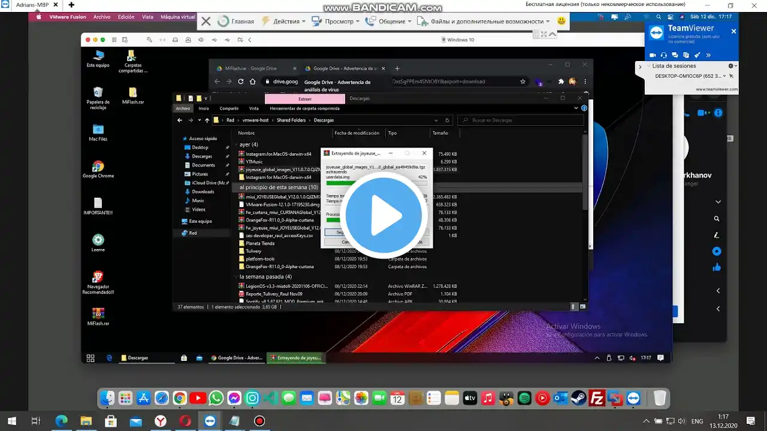Launch App Store from the dock
Screen dimensions: 767x431
[144, 397]
